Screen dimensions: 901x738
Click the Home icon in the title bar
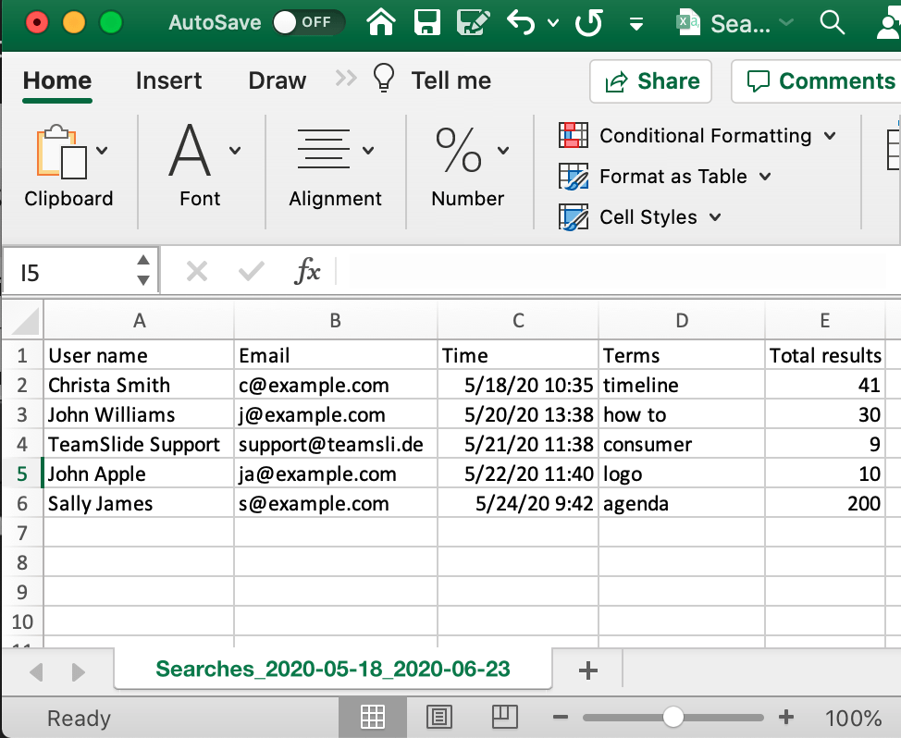[x=380, y=23]
